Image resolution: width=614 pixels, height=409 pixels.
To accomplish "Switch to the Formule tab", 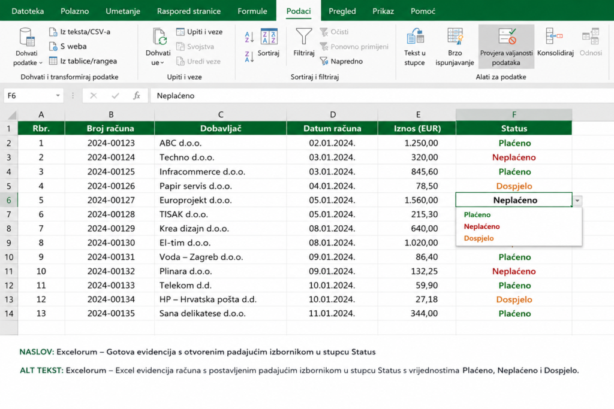I will click(252, 11).
